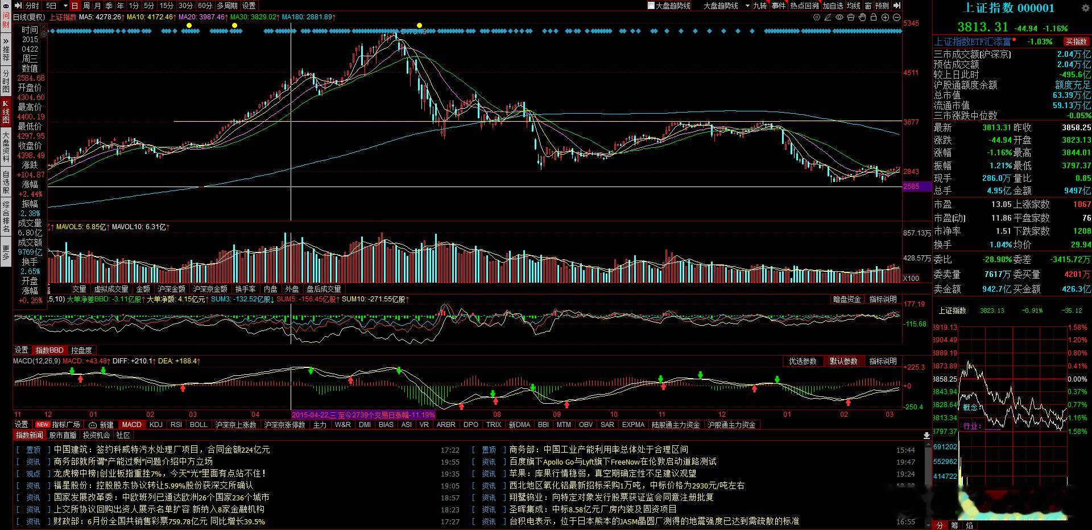Switch to the KDJ indicator
This screenshot has width=1092, height=530.
coord(156,425)
